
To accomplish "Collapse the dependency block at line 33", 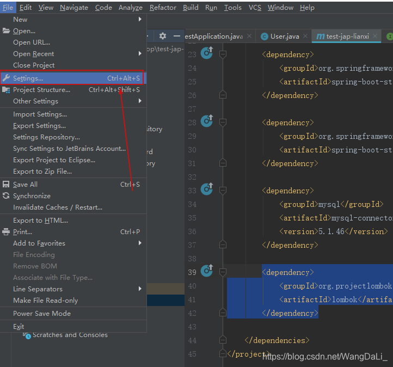I will click(223, 191).
